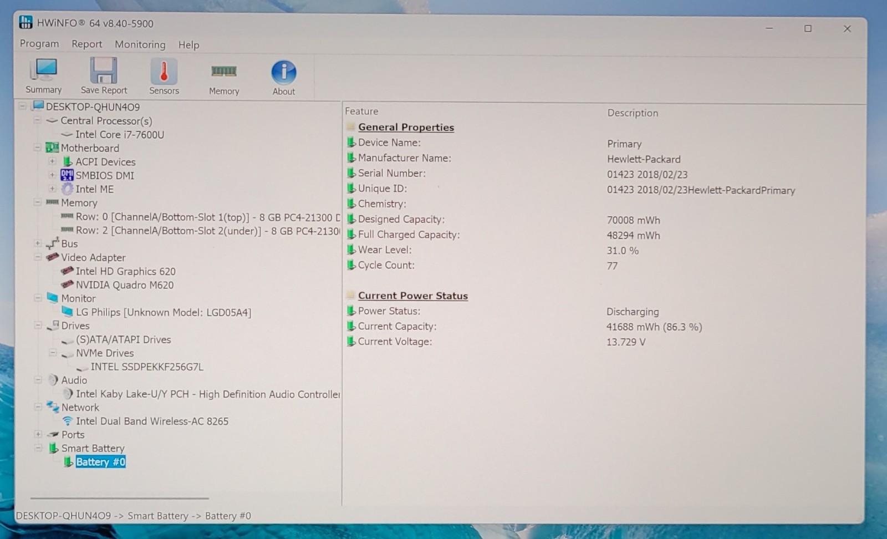The width and height of the screenshot is (887, 539).
Task: Click the Discharging power status value
Action: pyautogui.click(x=633, y=312)
